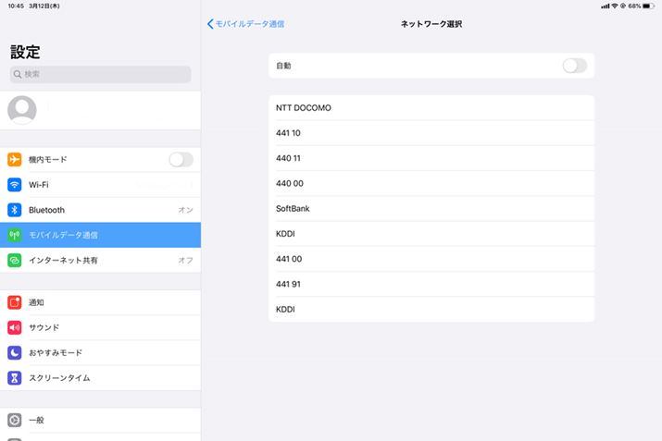Open おやすみモード settings row
662x441 pixels.
[101, 352]
